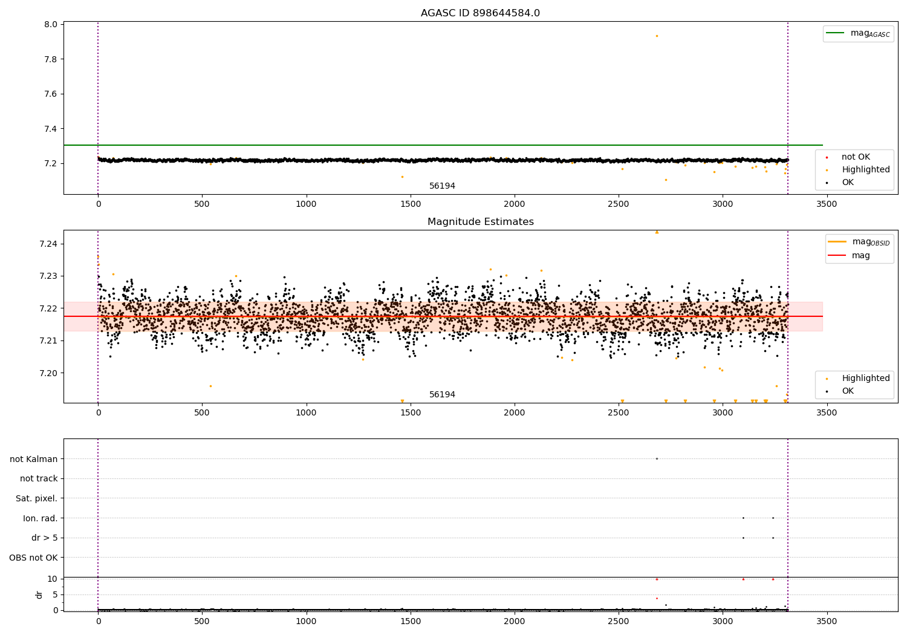Click the 'OBS not OK' axis label
The width and height of the screenshot is (907, 635).
(x=34, y=558)
